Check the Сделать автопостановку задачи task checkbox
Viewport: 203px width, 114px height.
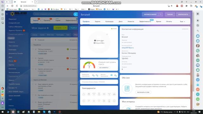[33, 58]
